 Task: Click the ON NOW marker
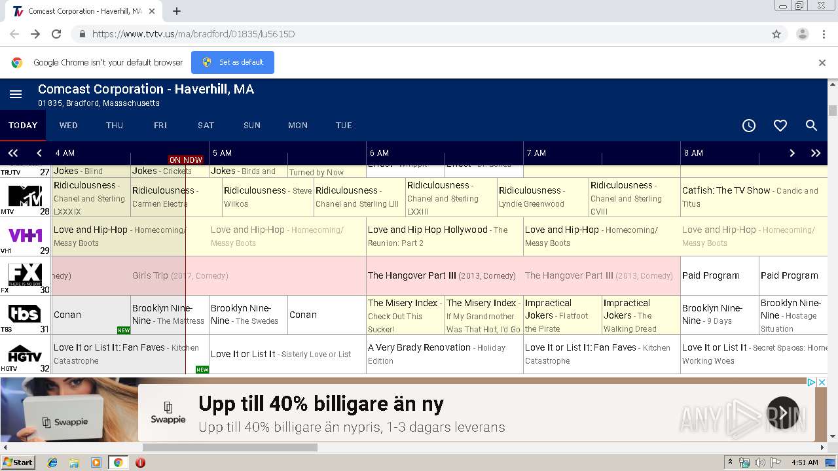click(186, 160)
